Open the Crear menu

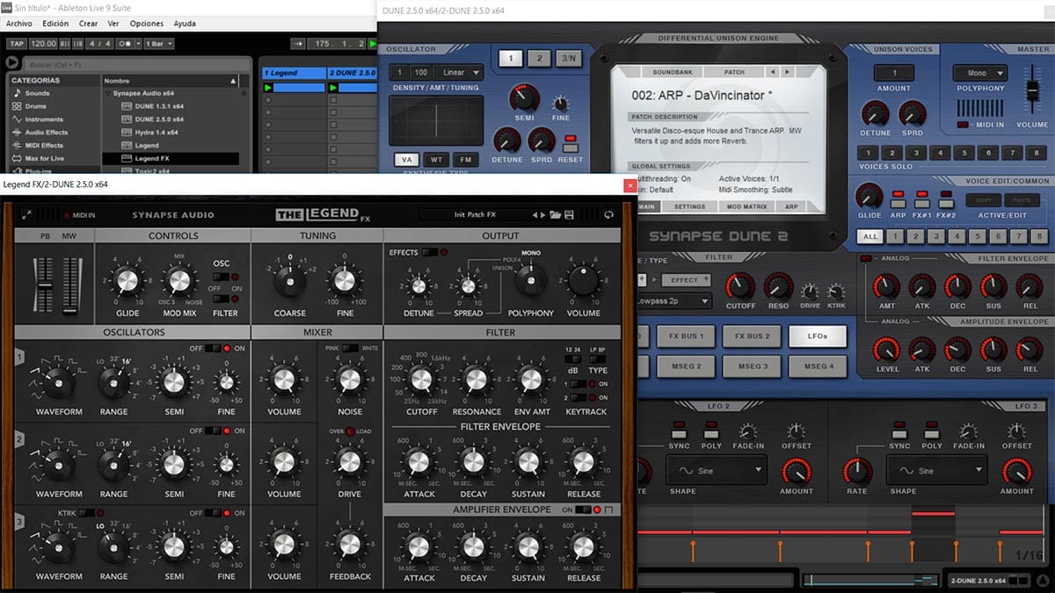pyautogui.click(x=88, y=24)
